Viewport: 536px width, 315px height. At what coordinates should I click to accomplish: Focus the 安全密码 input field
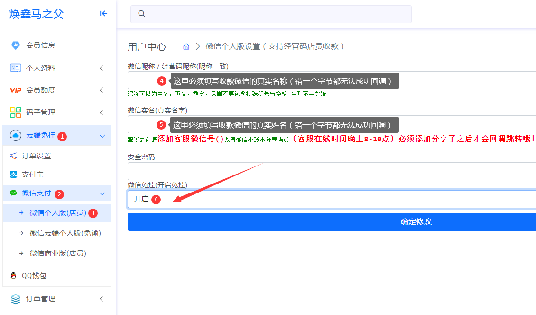tap(332, 171)
